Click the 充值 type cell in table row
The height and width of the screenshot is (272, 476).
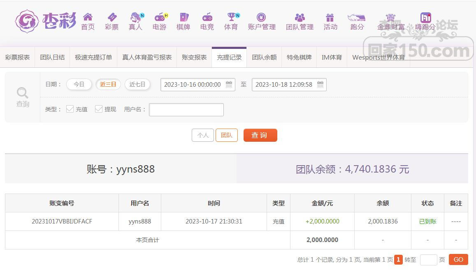coord(279,221)
